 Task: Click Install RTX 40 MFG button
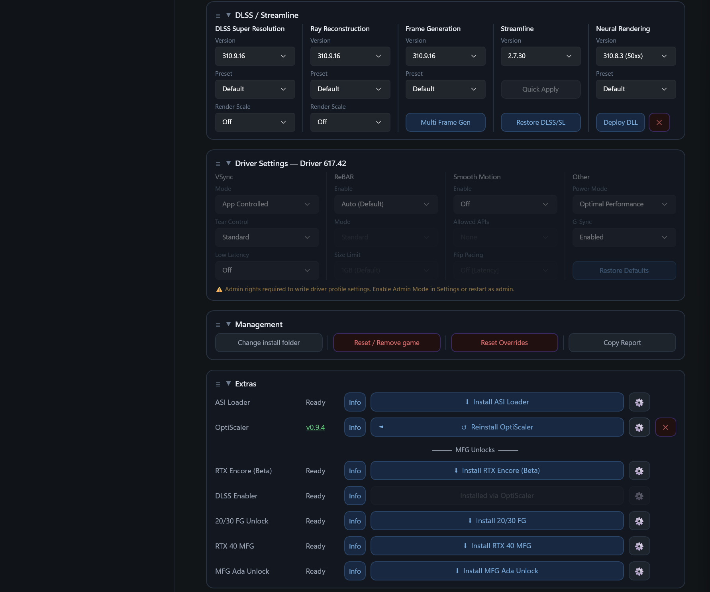coord(497,546)
